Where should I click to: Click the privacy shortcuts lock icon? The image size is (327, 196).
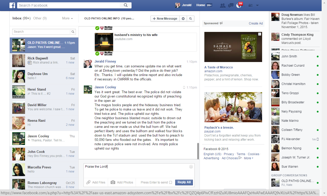click(250, 5)
